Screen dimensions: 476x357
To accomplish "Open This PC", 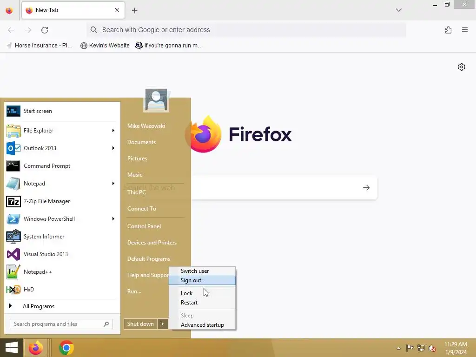I will [x=136, y=192].
